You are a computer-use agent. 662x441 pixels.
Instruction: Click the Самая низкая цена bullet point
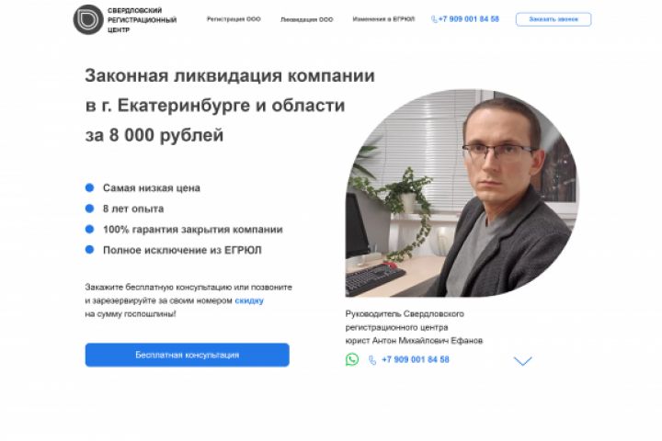click(x=151, y=187)
